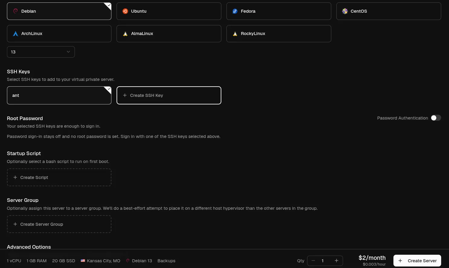Click 'Kansas City, MO' location text
The height and width of the screenshot is (268, 449).
[104, 261]
